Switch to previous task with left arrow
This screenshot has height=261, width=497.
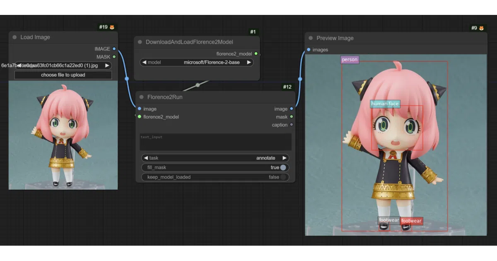[145, 158]
